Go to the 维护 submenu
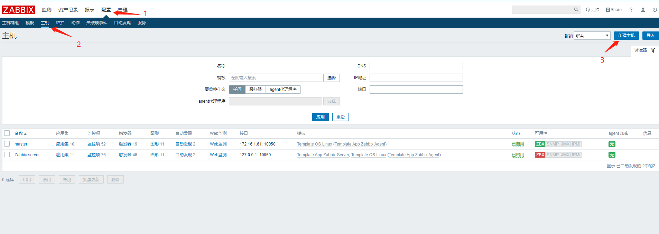The image size is (659, 234). click(x=60, y=23)
